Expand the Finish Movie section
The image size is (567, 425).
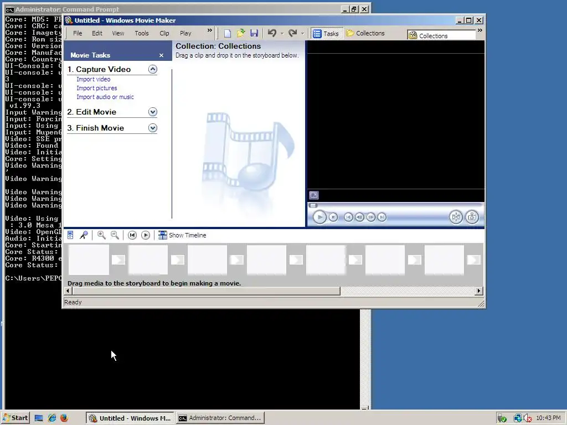pyautogui.click(x=153, y=128)
